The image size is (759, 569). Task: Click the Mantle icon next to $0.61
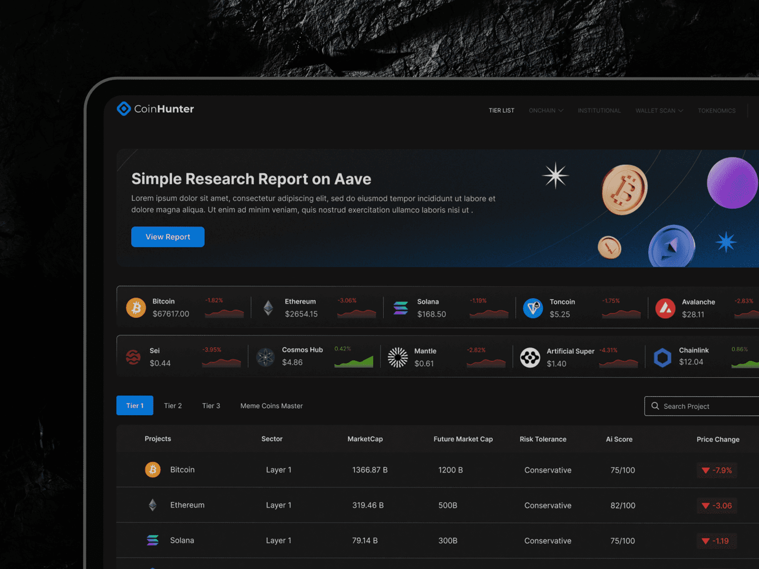[397, 357]
